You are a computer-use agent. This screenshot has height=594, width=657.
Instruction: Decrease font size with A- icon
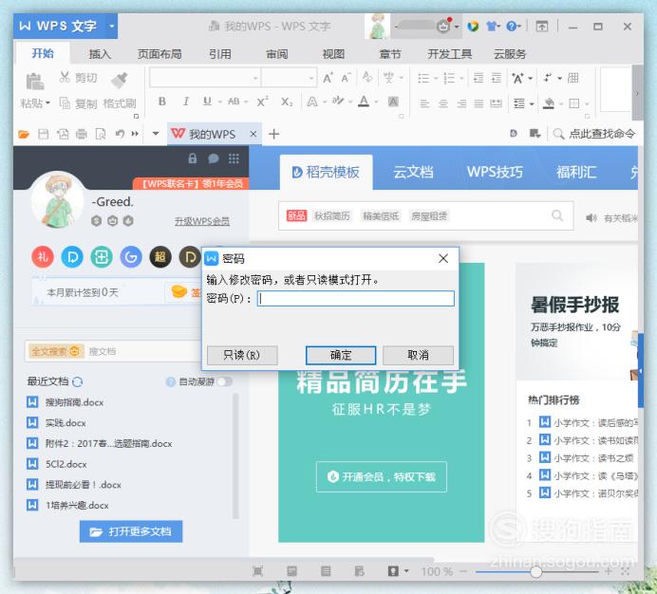(x=346, y=78)
